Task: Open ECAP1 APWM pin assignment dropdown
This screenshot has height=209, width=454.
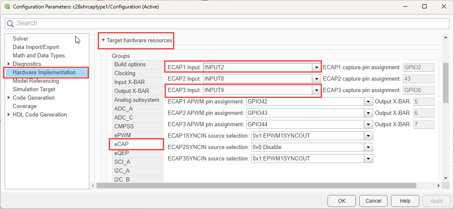Action: coord(368,101)
